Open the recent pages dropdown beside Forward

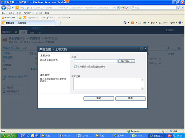click(13, 8)
